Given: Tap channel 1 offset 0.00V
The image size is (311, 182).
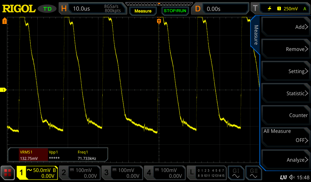Looking at the screenshot, I should coord(48,176).
